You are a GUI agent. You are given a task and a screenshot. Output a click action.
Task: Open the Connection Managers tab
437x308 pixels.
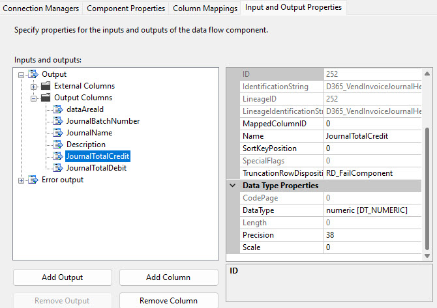(40, 8)
